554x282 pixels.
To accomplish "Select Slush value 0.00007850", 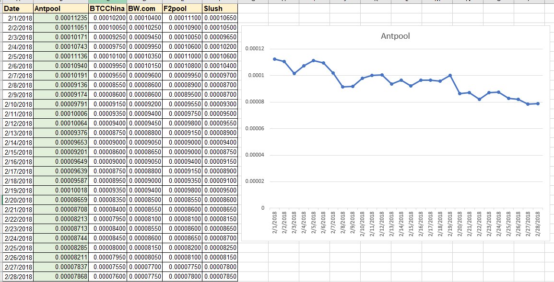I will tap(220, 276).
